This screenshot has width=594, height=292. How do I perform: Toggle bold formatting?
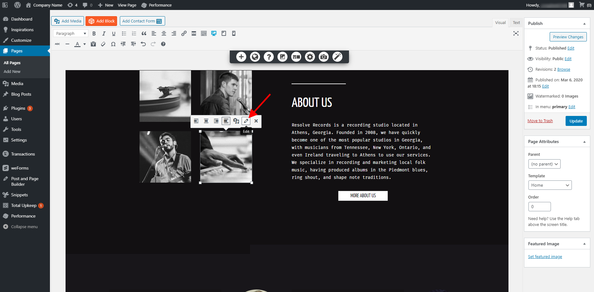[94, 33]
